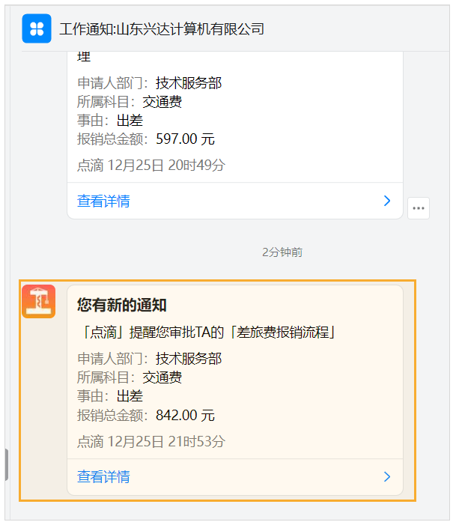Image resolution: width=459 pixels, height=525 pixels.
Task: Click the 点滴 12月25日 20时49分 timestamp
Action: 151,166
